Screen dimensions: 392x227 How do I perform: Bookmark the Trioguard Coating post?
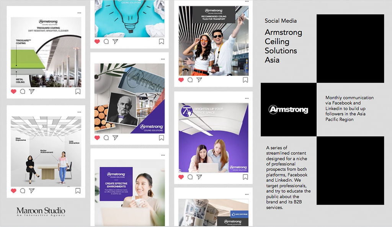coord(78,92)
